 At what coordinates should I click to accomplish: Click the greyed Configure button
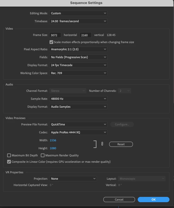click(122, 124)
